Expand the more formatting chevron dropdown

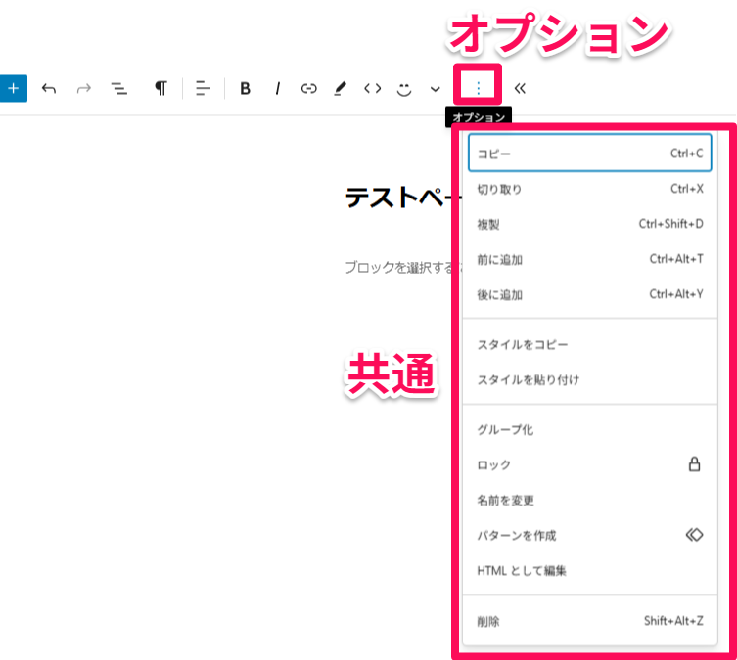point(436,88)
